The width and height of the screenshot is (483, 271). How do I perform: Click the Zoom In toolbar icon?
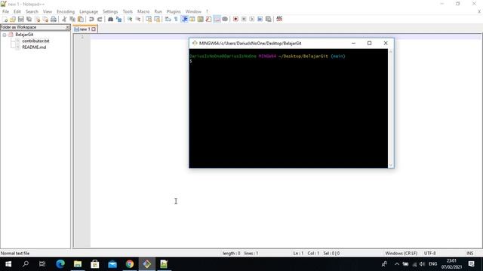click(x=130, y=19)
